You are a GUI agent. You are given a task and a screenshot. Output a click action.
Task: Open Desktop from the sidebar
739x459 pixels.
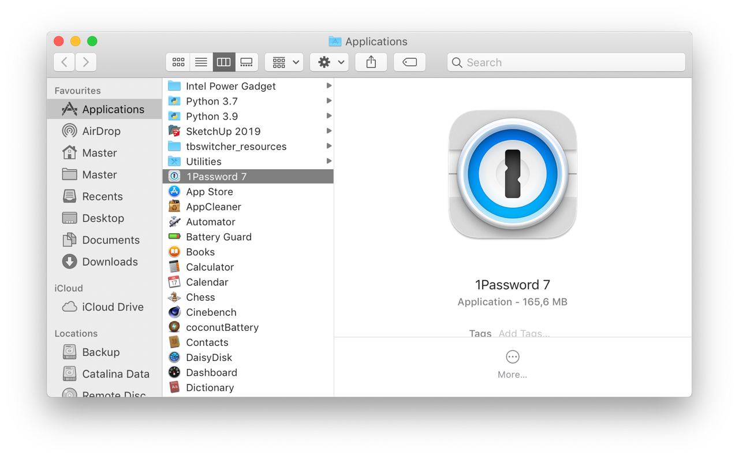point(104,218)
